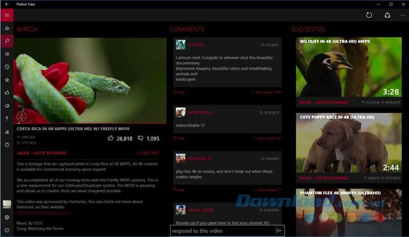
Task: Open Jacob + Katie Schwarz channel under video
Action: tap(42, 153)
